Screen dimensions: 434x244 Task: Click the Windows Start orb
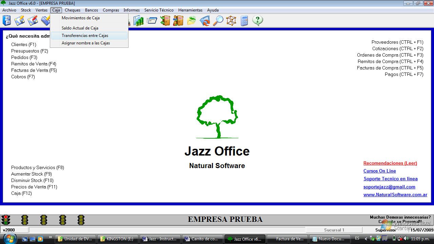(x=10, y=239)
